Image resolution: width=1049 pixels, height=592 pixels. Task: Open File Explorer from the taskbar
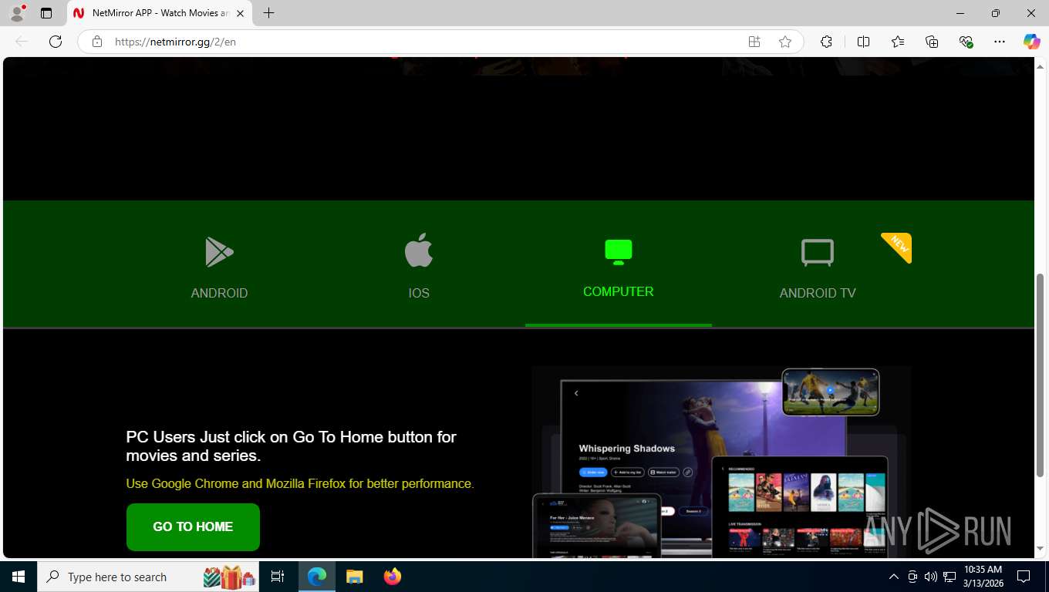tap(354, 577)
